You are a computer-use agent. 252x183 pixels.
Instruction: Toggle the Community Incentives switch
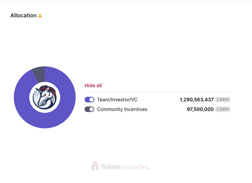[89, 109]
